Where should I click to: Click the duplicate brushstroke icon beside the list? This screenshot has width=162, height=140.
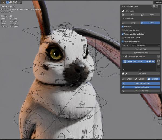158,61
